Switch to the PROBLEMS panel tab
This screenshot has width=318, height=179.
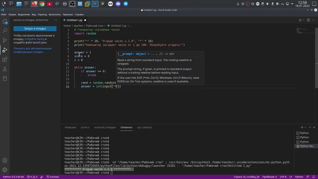click(71, 128)
